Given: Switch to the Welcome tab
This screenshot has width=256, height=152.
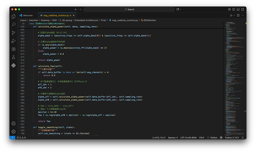Looking at the screenshot, I should coord(28,15).
